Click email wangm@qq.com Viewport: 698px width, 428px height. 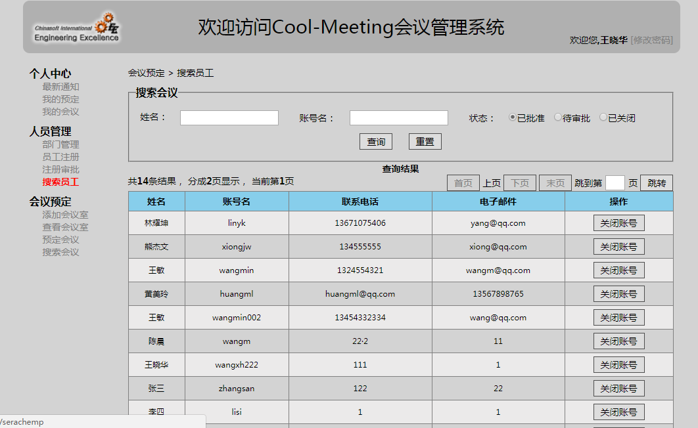point(498,270)
